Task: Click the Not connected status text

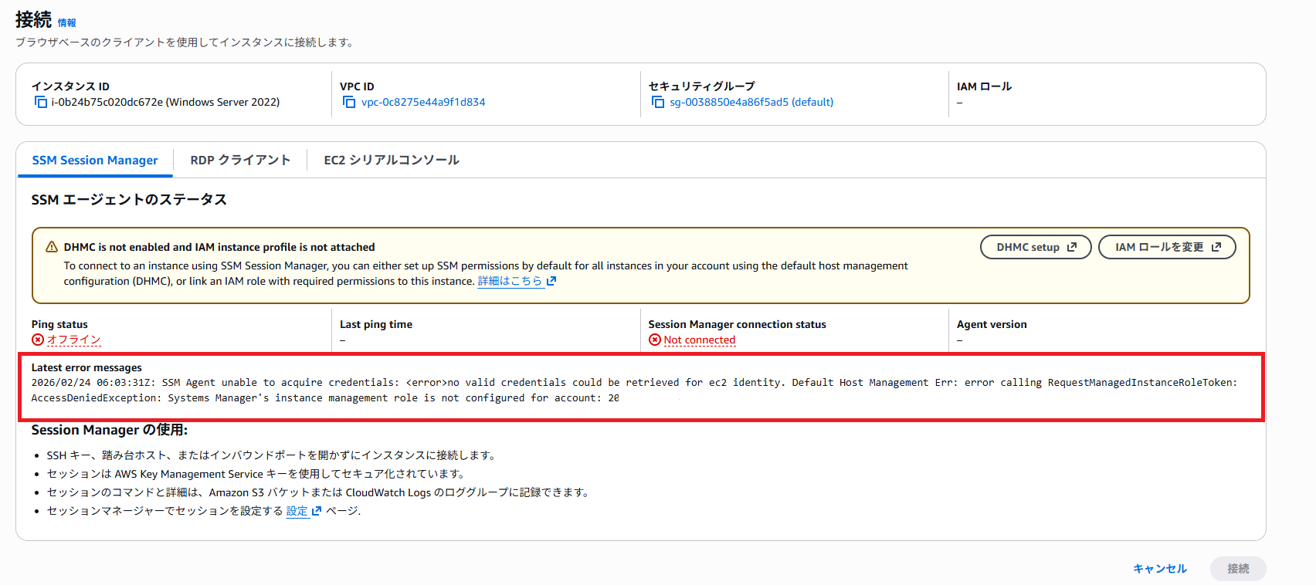Action: coord(700,340)
